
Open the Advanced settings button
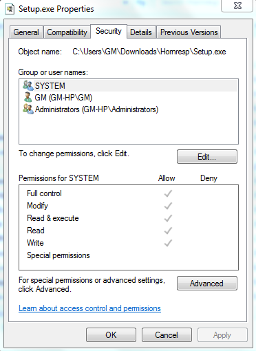207,284
